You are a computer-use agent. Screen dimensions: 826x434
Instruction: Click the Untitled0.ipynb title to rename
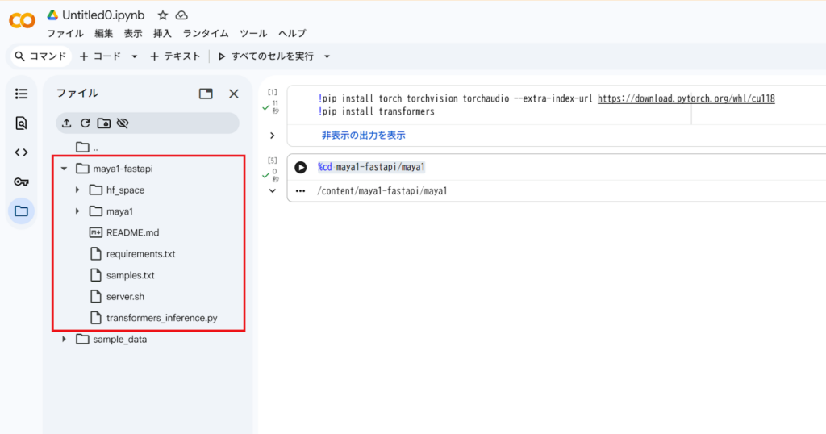click(103, 15)
